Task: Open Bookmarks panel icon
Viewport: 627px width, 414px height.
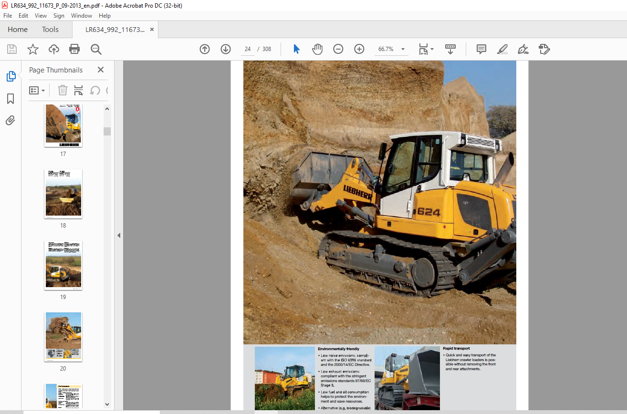Action: 10,99
